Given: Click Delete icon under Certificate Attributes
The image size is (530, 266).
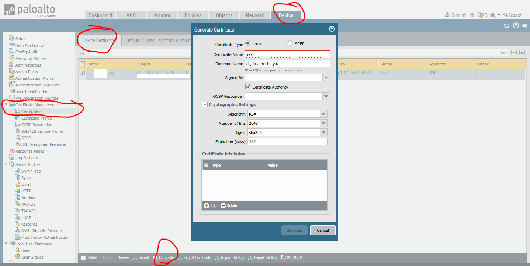Looking at the screenshot, I should tap(223, 206).
